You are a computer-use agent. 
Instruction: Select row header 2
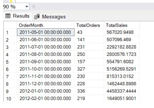[10, 40]
